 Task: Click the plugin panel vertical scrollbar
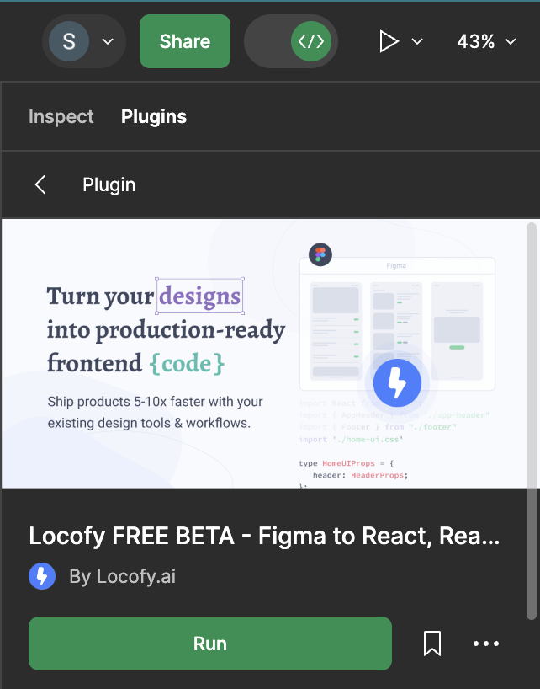[x=532, y=421]
